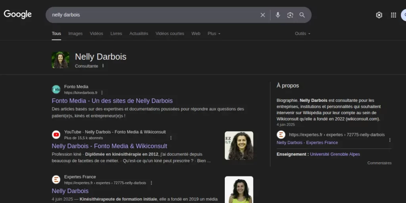
Task: Switch to the Vidéos courtes tab
Action: (170, 34)
